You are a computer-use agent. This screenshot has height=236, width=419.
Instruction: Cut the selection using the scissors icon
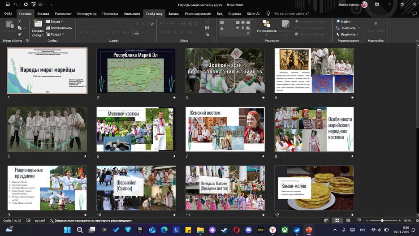[20, 21]
